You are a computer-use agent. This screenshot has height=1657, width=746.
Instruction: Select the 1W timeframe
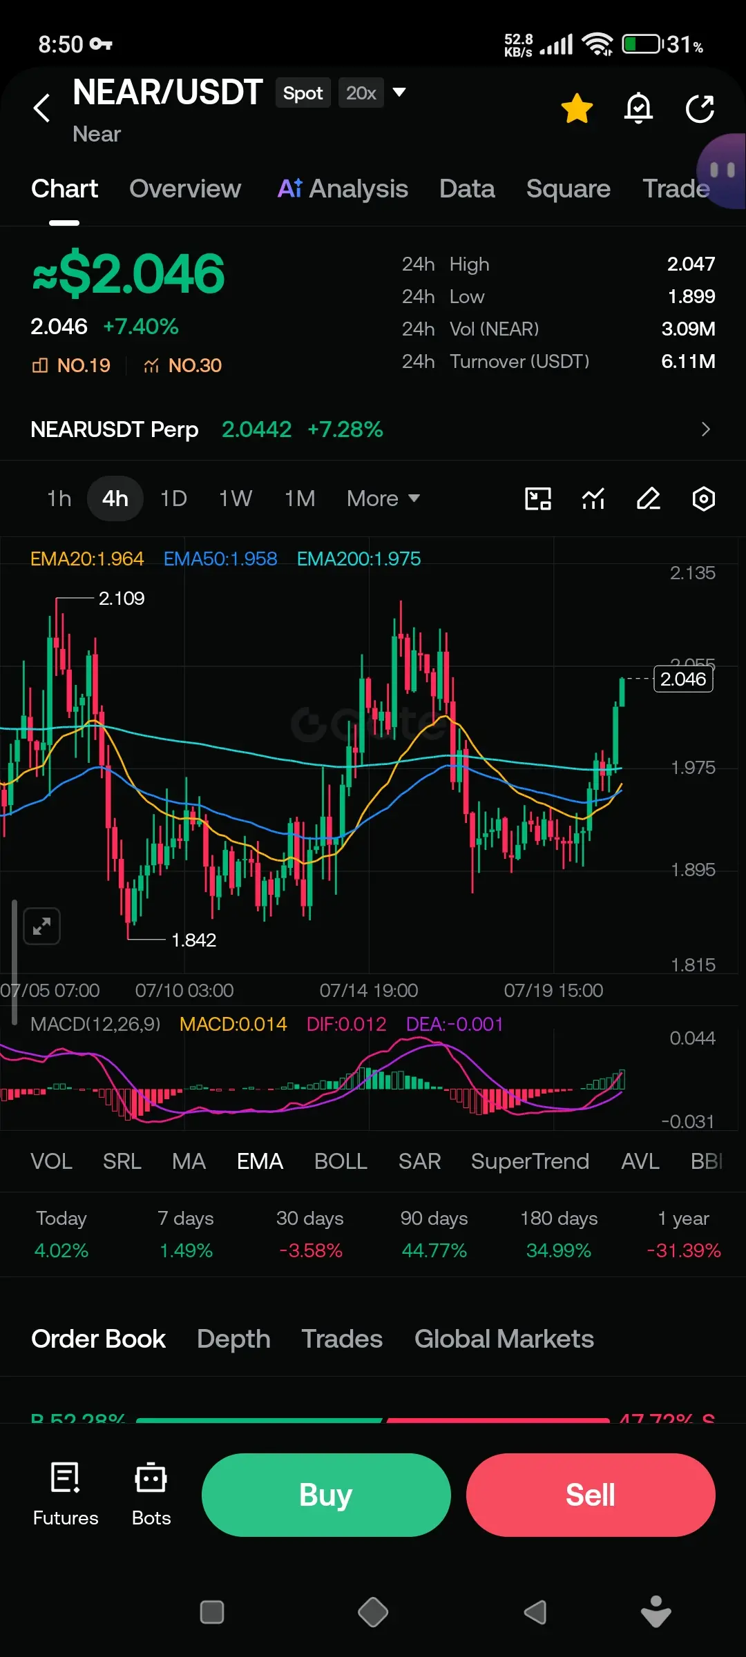236,498
